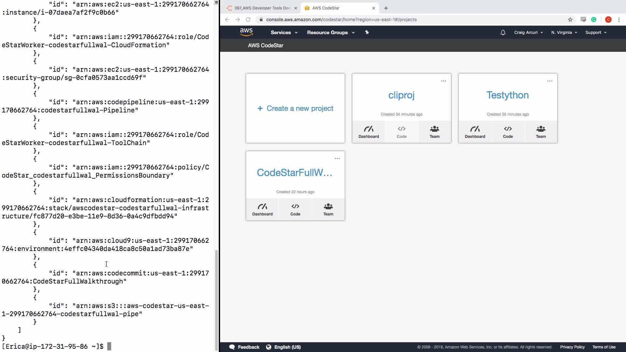Expand the Services dropdown

[x=284, y=32]
